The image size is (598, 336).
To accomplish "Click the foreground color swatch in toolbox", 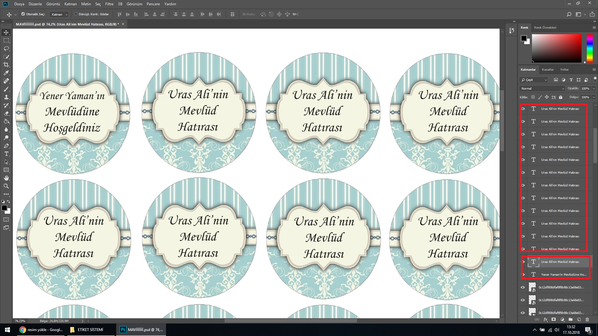I will pyautogui.click(x=4, y=208).
